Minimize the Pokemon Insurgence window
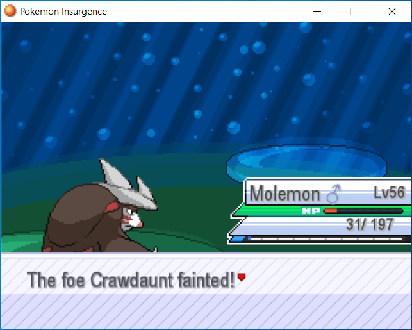This screenshot has width=412, height=330. (x=317, y=12)
